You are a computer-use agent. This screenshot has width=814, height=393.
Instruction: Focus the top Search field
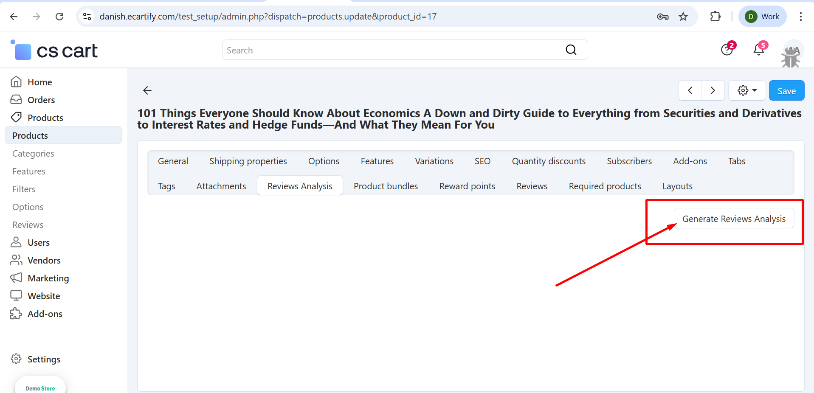tap(391, 50)
